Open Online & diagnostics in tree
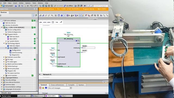 pyautogui.click(x=14, y=32)
